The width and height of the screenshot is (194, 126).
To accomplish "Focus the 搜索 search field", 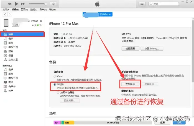I will click(164, 4).
